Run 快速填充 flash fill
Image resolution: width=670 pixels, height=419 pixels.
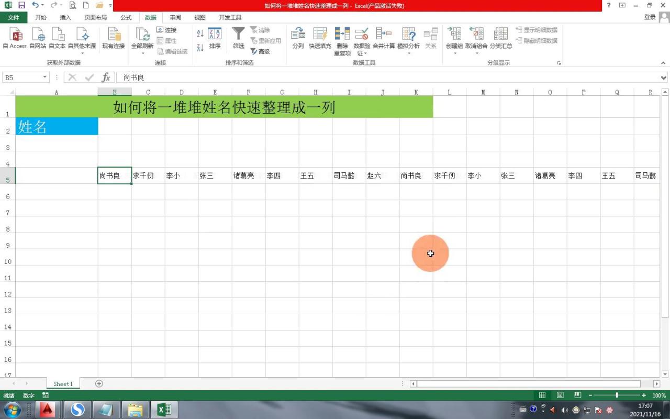pyautogui.click(x=320, y=38)
